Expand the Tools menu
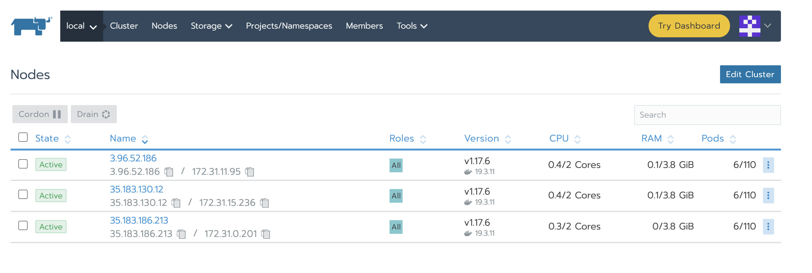 pyautogui.click(x=412, y=26)
